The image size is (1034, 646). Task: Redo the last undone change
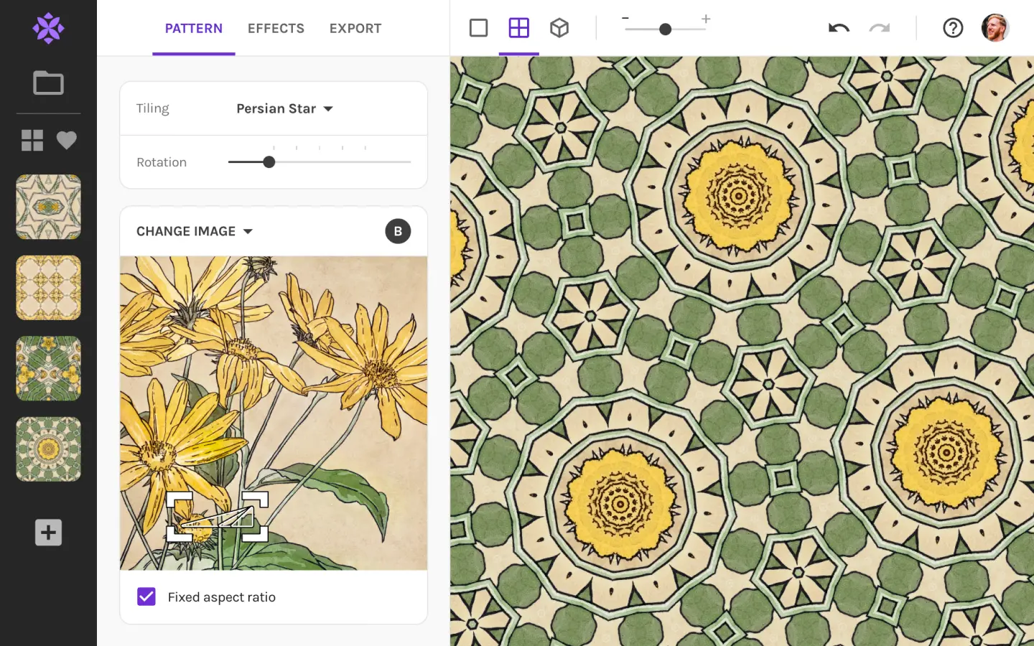coord(879,28)
